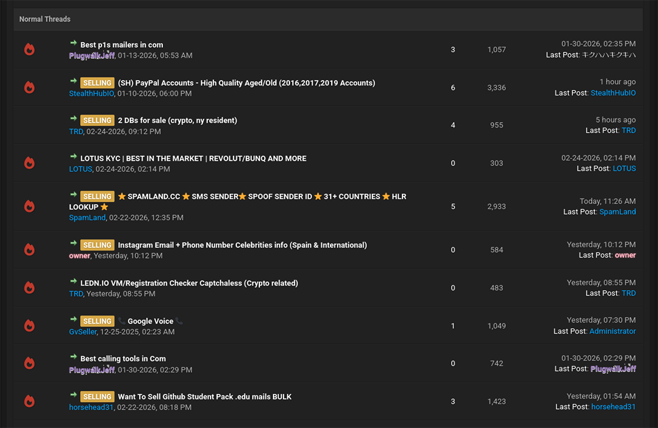Open last poster SpamLand link on the right
The image size is (658, 428).
click(x=617, y=212)
